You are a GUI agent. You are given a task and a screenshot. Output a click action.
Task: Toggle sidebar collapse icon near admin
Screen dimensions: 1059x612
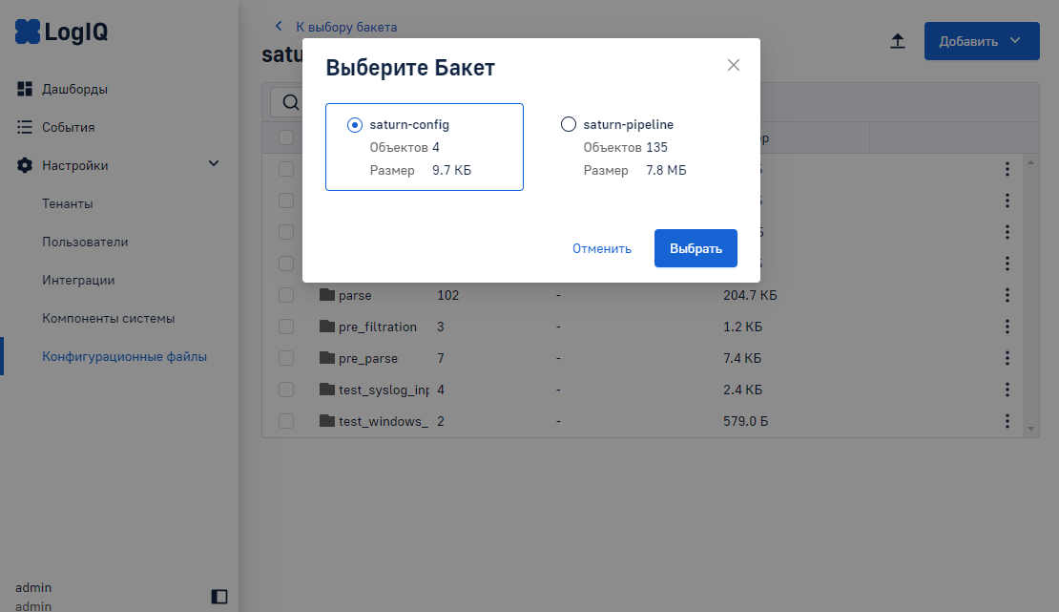219,597
